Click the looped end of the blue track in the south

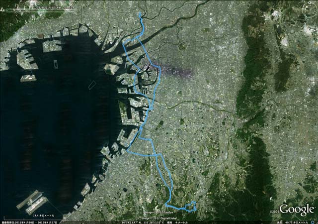(x=191, y=207)
